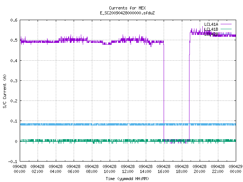Image resolution: width=243 pixels, height=182 pixels.
Task: Click the x-axis time label '06:00'
Action: pos(73,171)
